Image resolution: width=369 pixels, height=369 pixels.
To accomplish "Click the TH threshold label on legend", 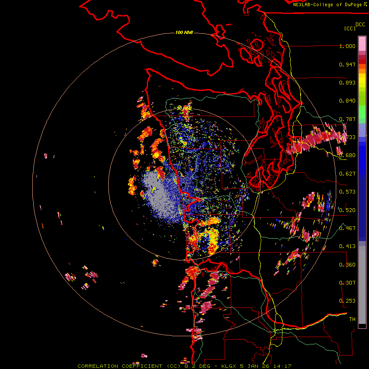I will point(352,319).
